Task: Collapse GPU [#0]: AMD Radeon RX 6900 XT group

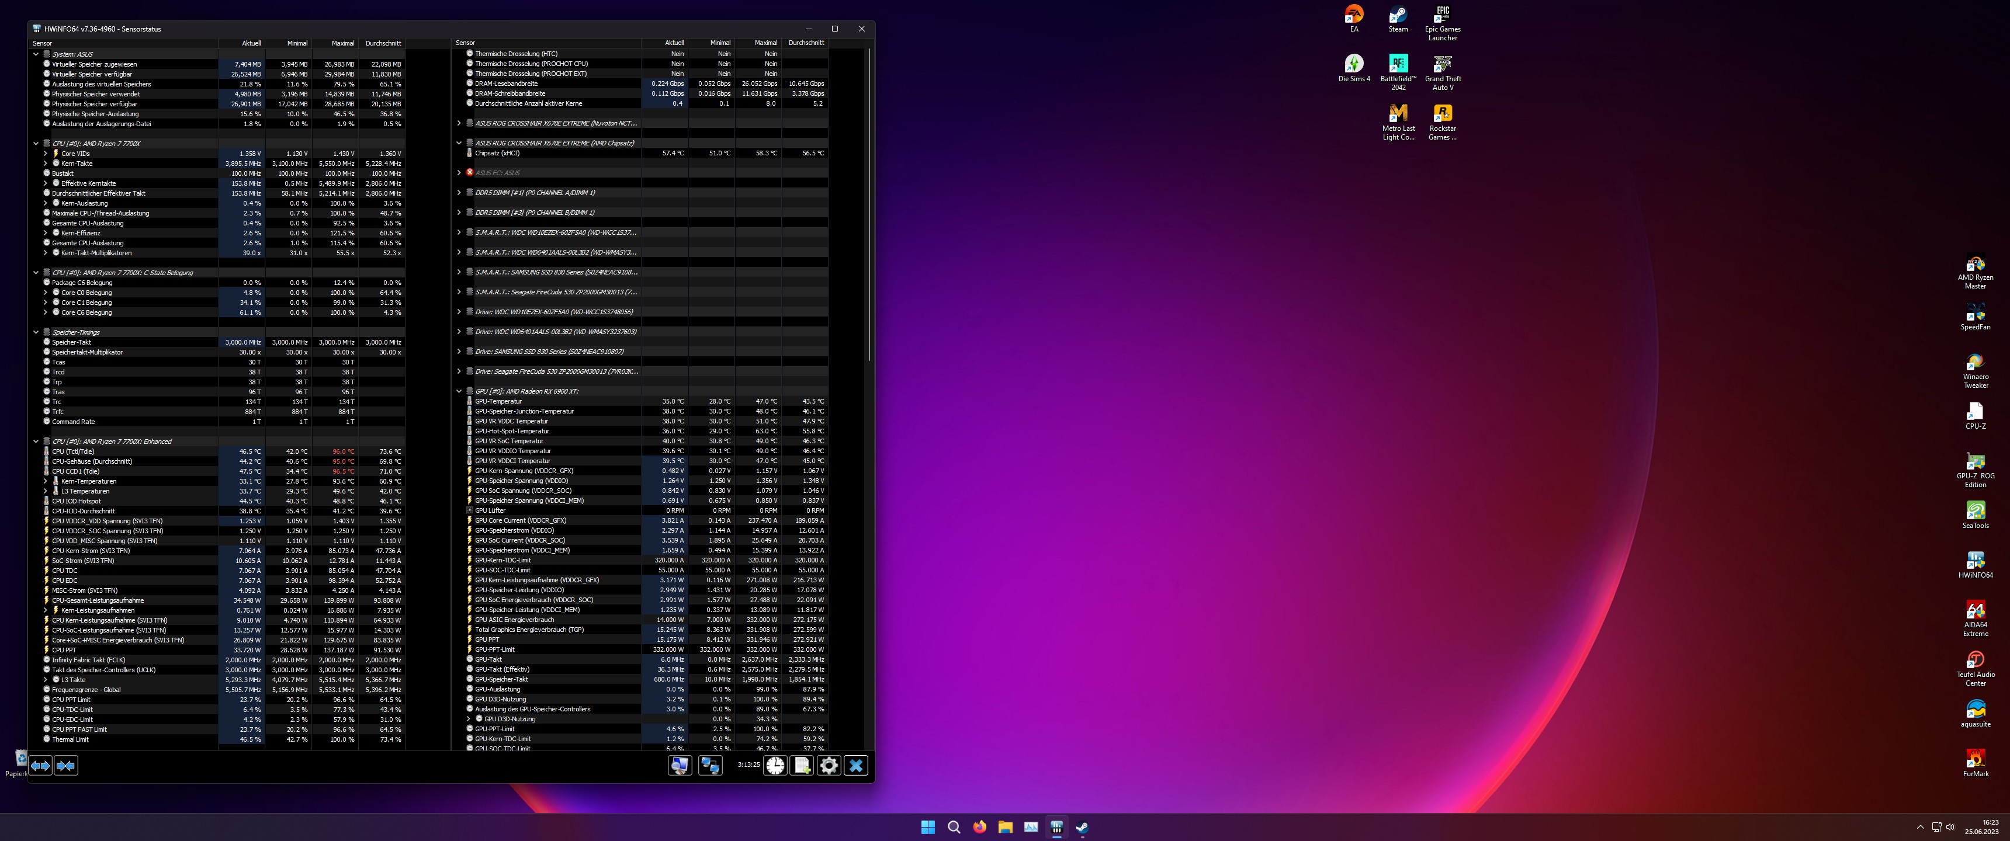Action: point(459,392)
